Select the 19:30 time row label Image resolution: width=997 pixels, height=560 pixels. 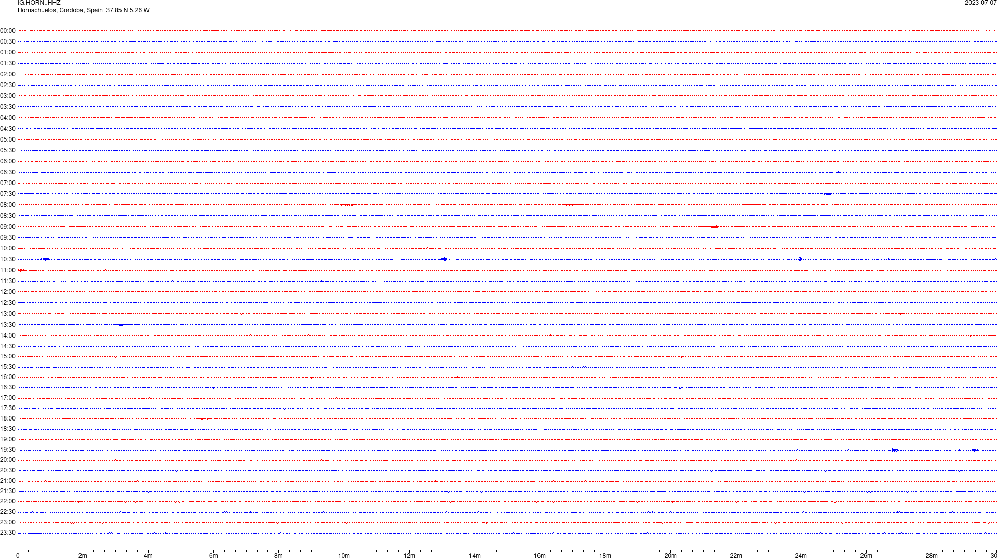8,450
